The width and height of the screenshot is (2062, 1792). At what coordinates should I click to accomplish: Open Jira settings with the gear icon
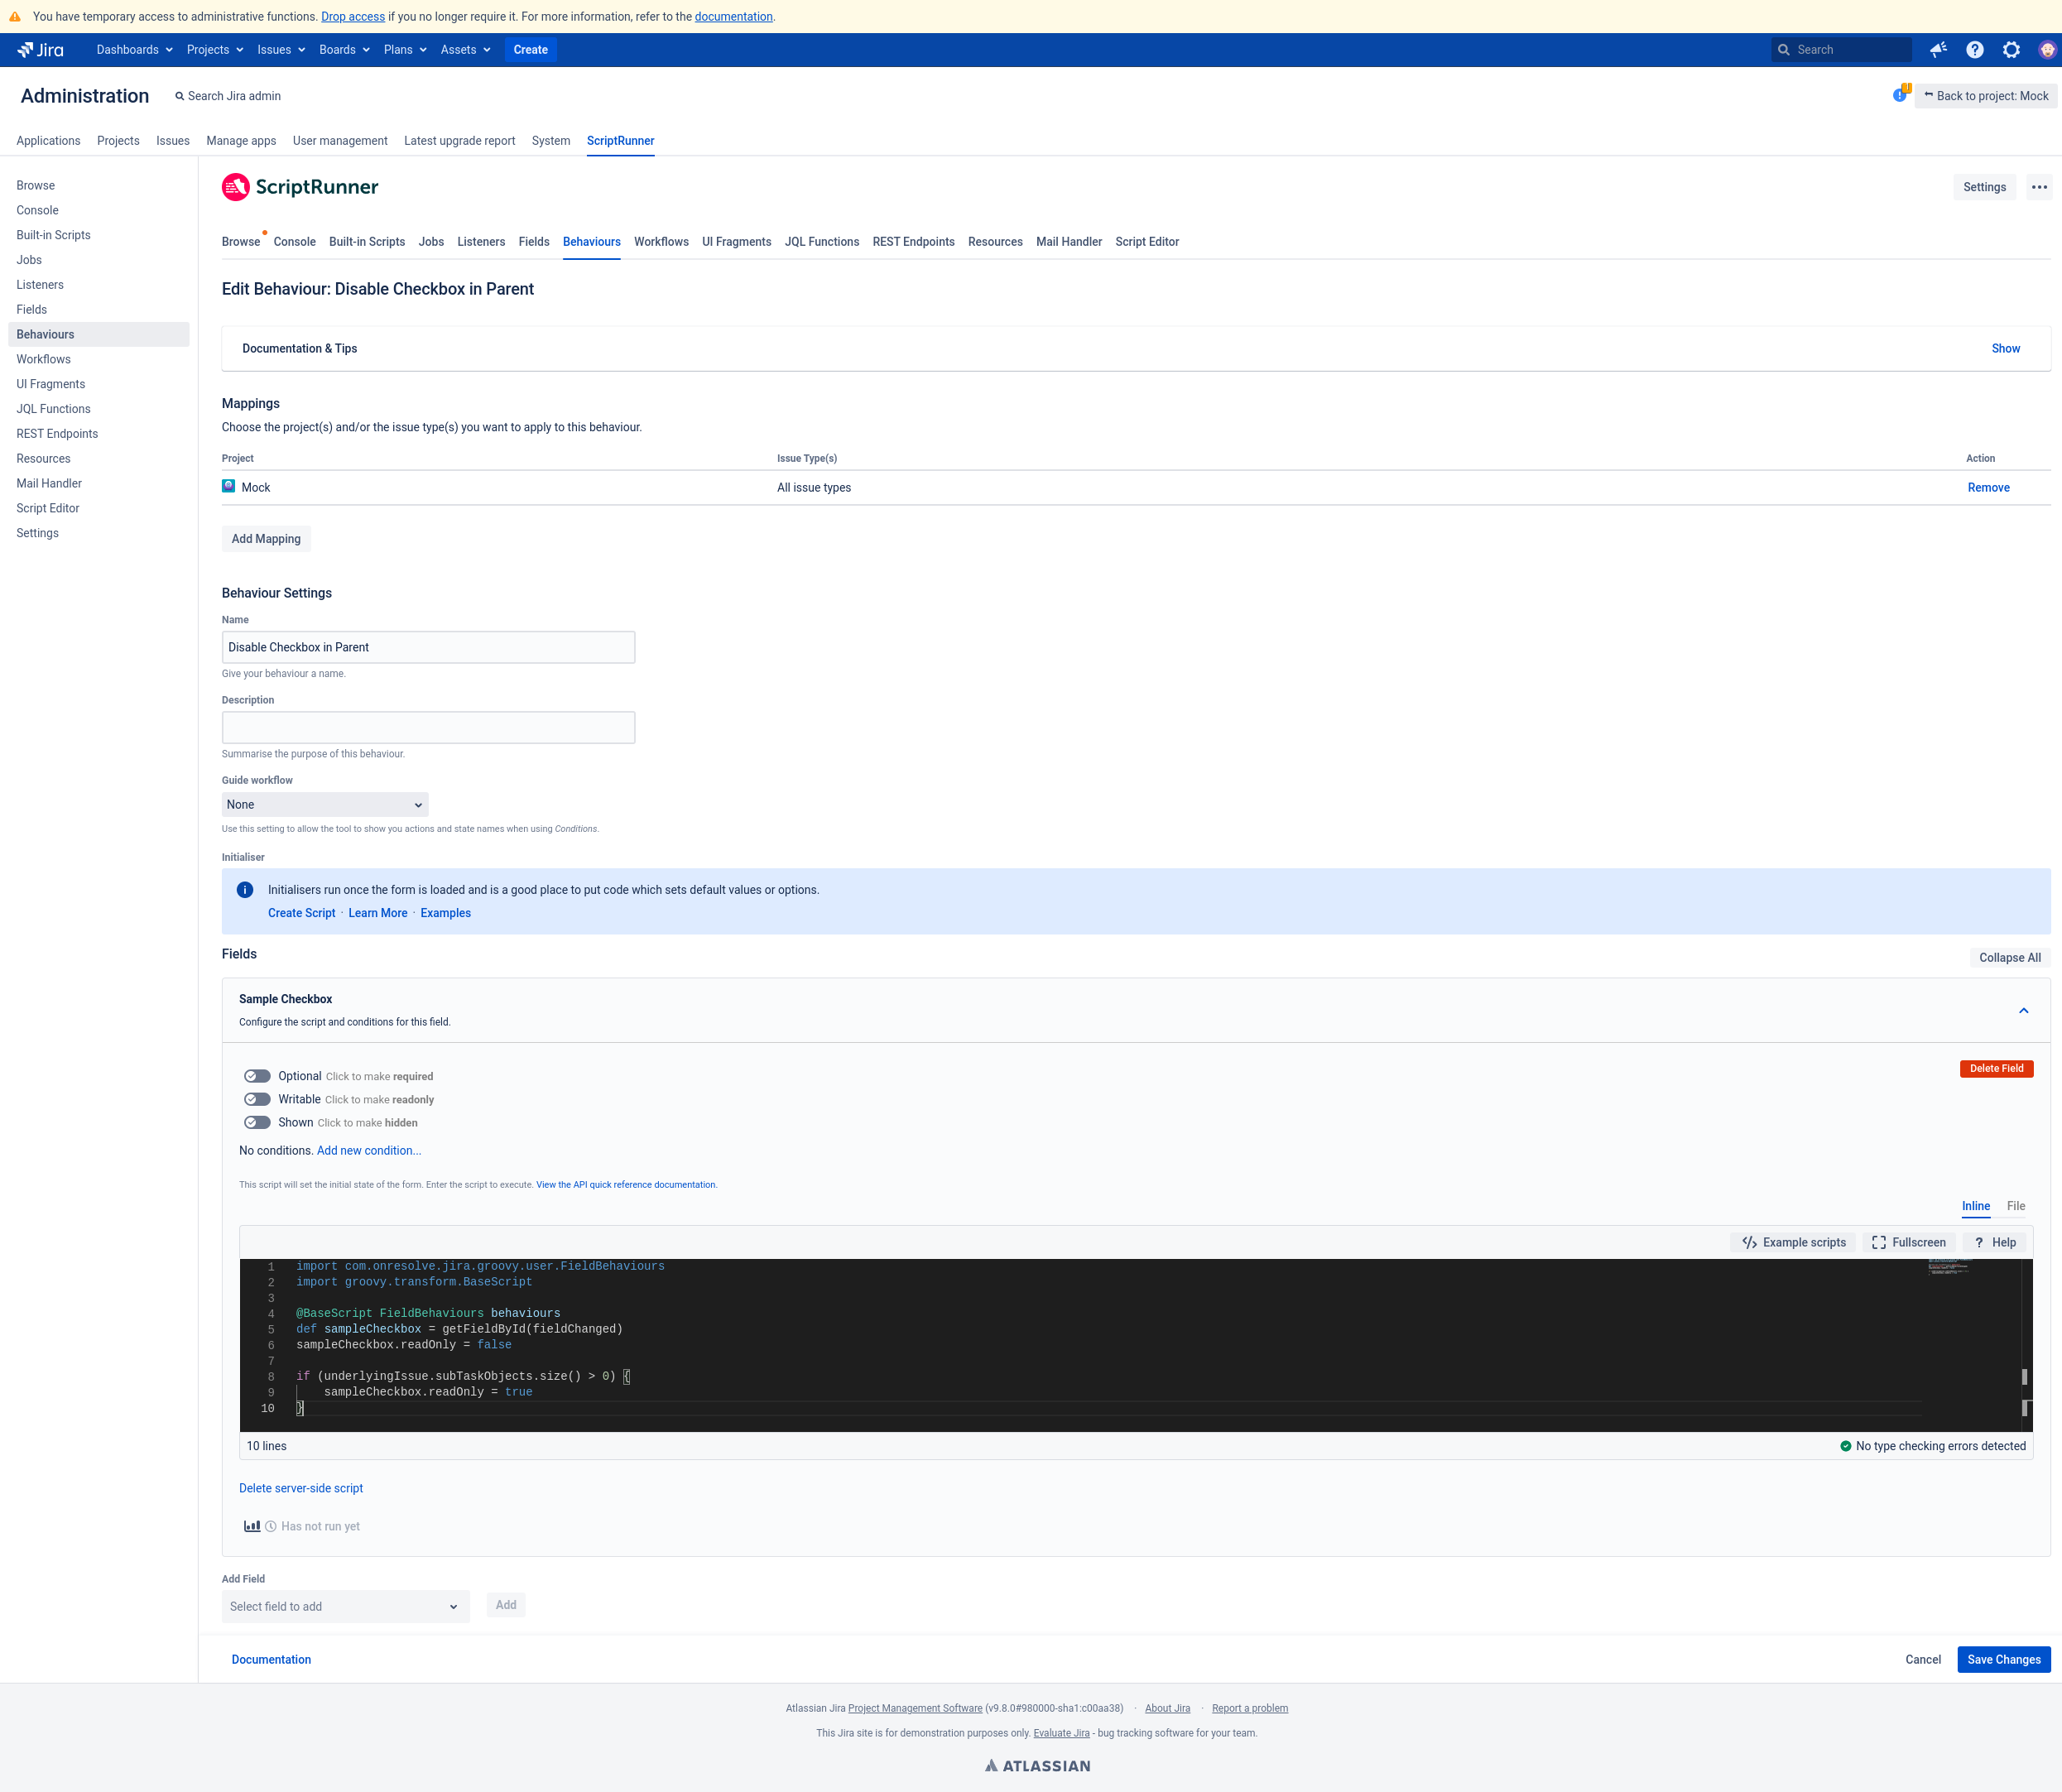(2010, 49)
